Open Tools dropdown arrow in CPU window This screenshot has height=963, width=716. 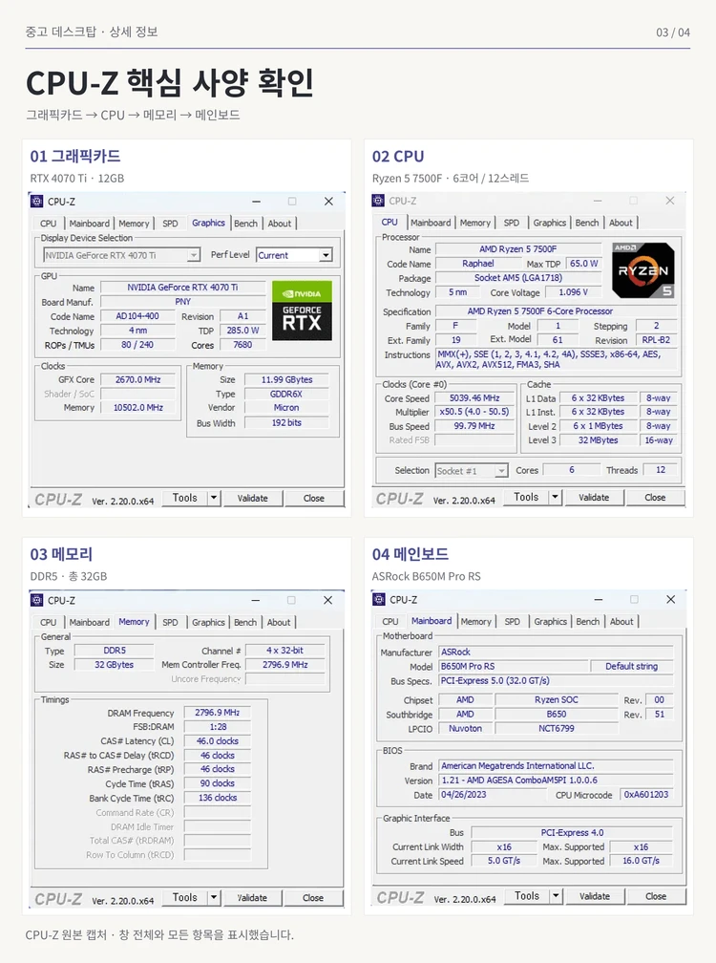coord(555,497)
